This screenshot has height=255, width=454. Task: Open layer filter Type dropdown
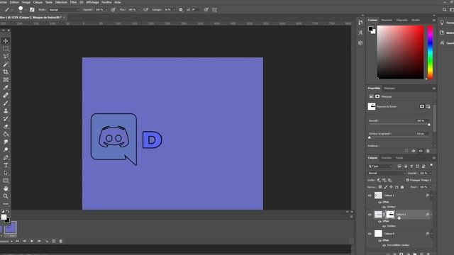pyautogui.click(x=380, y=166)
